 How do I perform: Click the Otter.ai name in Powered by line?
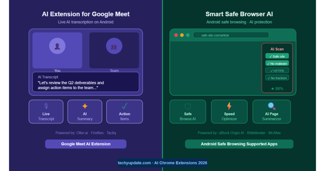[x=82, y=133]
